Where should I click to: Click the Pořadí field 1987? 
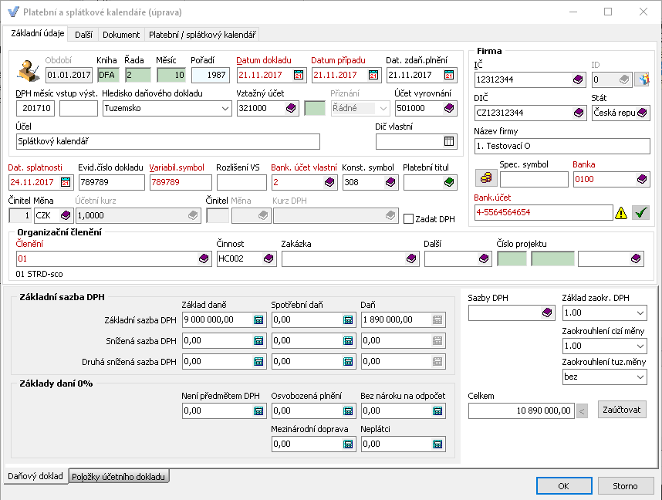[x=211, y=75]
